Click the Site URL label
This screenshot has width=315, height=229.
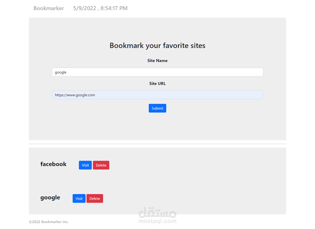157,84
